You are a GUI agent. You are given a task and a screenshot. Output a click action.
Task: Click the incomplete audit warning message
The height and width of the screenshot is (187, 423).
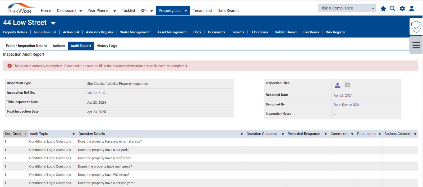point(100,66)
